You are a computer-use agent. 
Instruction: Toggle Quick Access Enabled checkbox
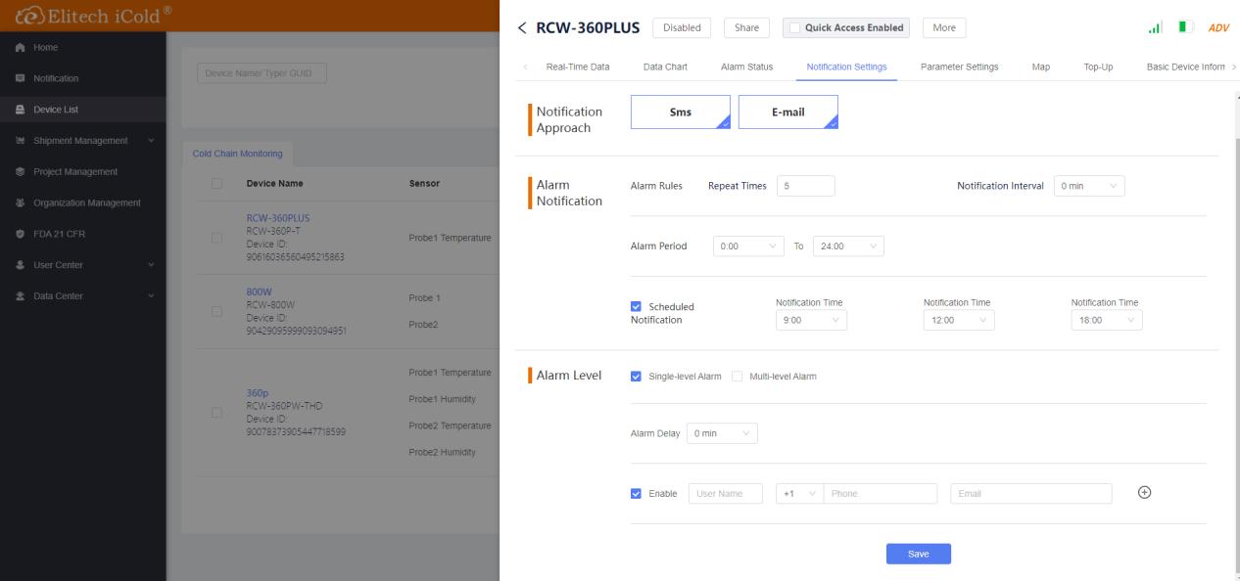point(795,27)
